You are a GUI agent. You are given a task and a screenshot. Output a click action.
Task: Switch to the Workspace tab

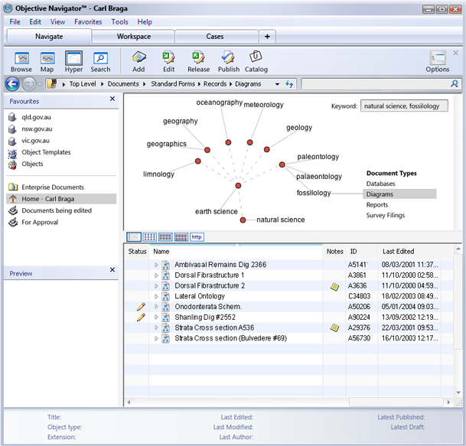(133, 37)
